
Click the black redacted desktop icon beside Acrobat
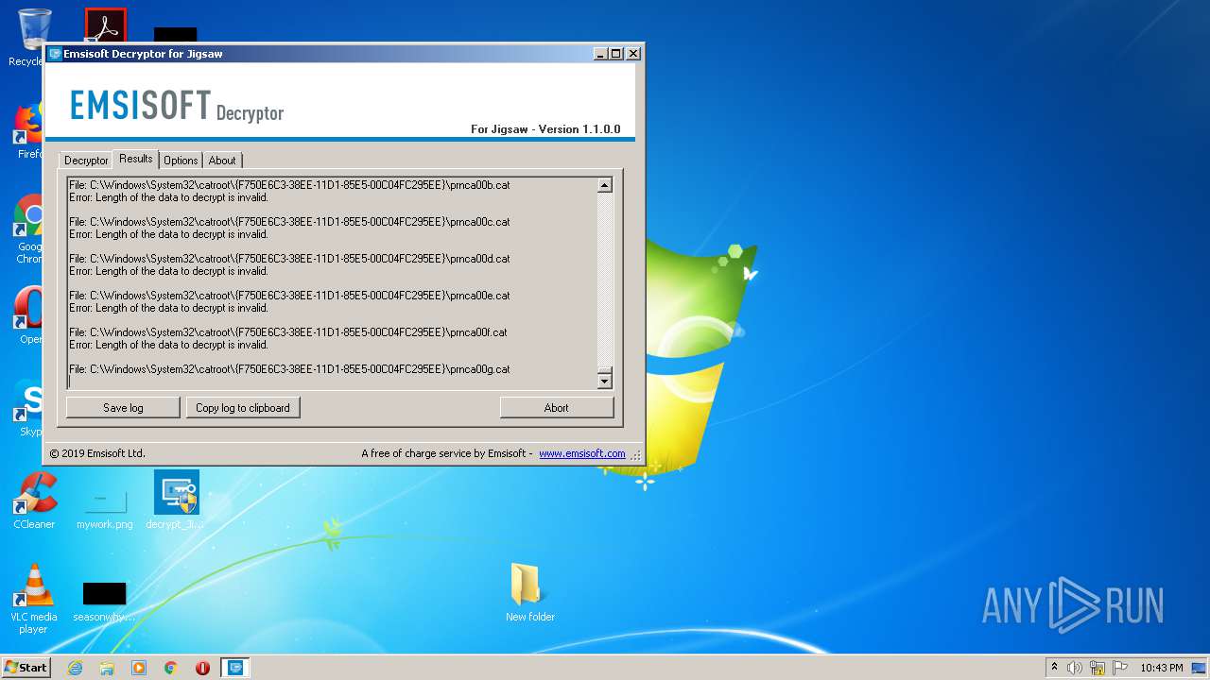pyautogui.click(x=175, y=34)
